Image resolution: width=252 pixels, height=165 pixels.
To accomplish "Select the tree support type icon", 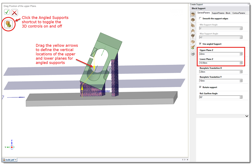I will (193, 36).
